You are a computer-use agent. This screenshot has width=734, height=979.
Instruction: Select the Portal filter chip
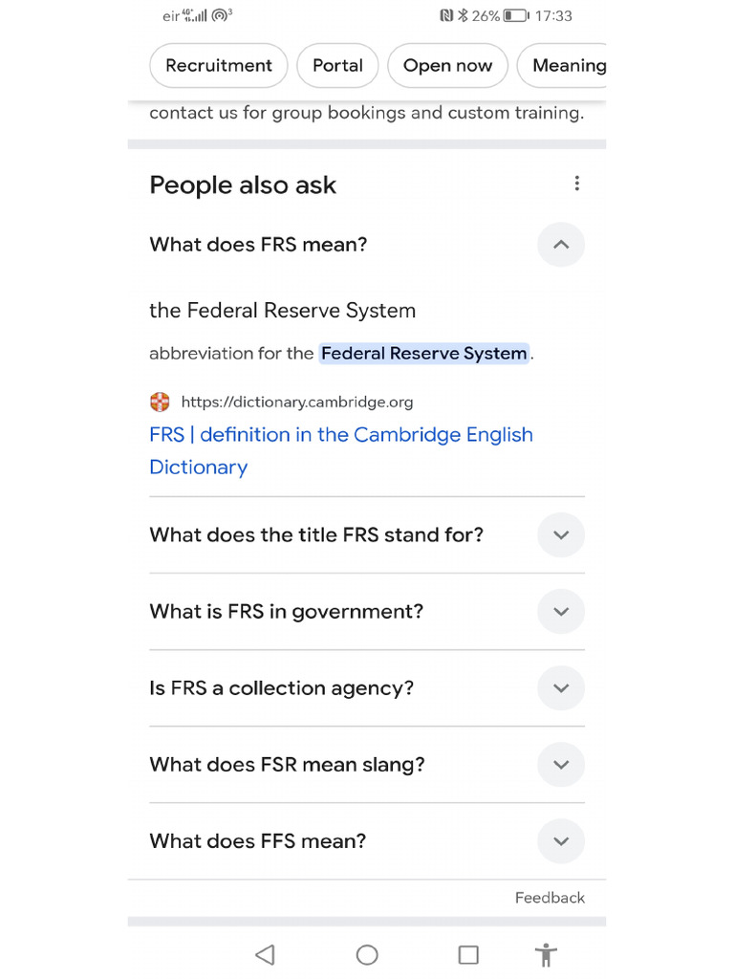pyautogui.click(x=337, y=66)
